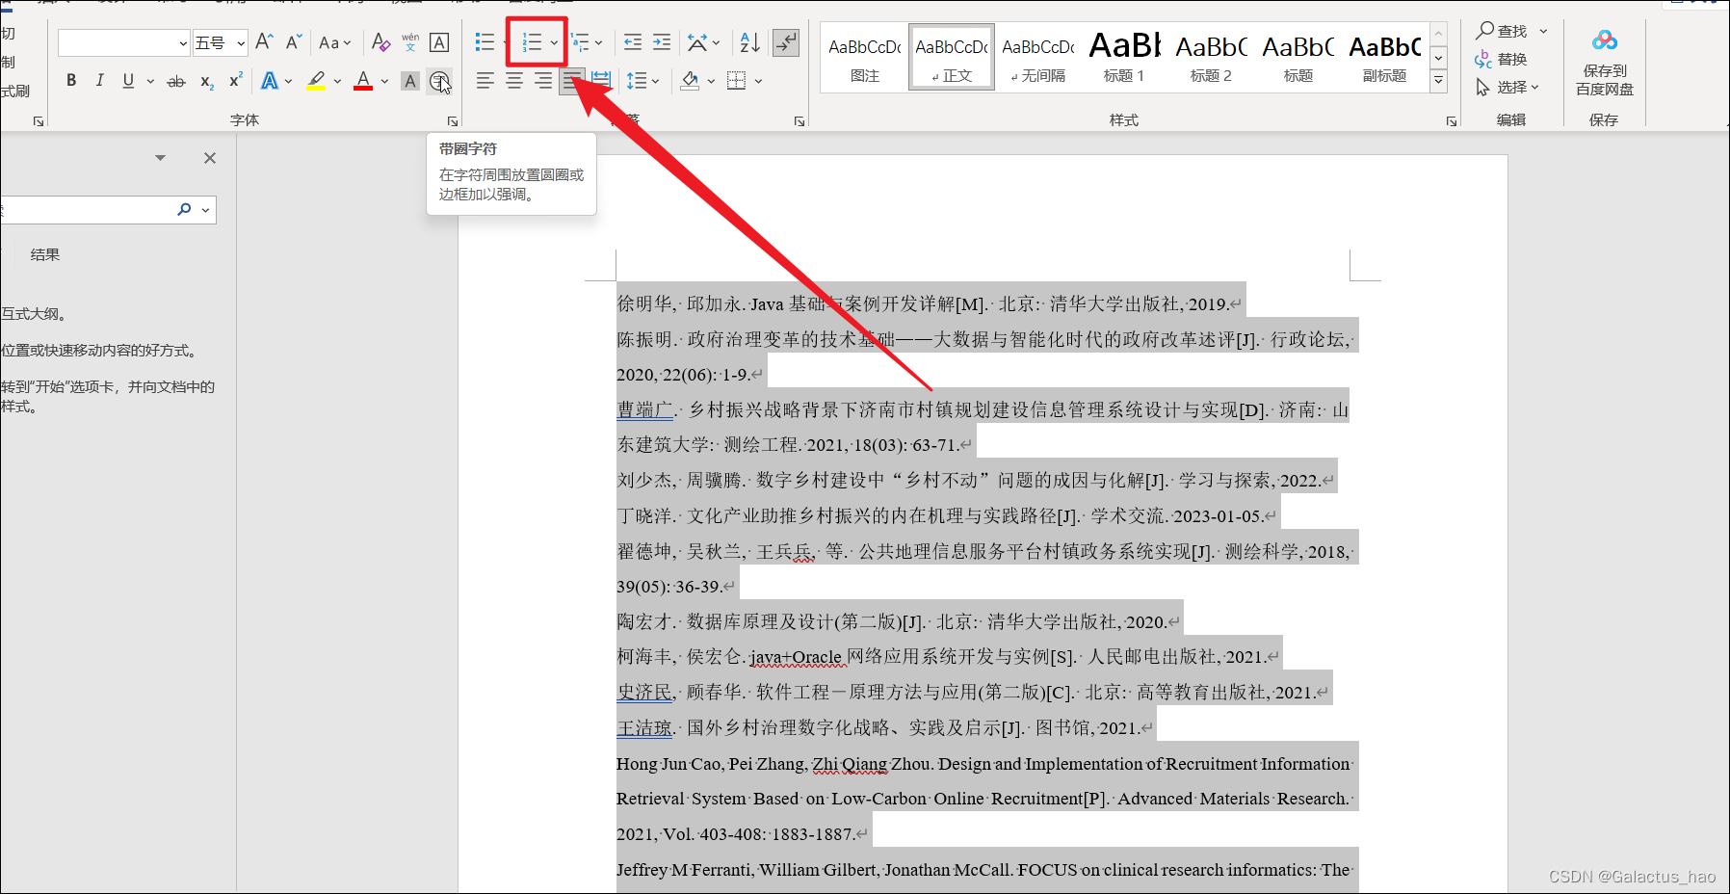Click the text effects A icon
The image size is (1730, 894).
coord(270,81)
